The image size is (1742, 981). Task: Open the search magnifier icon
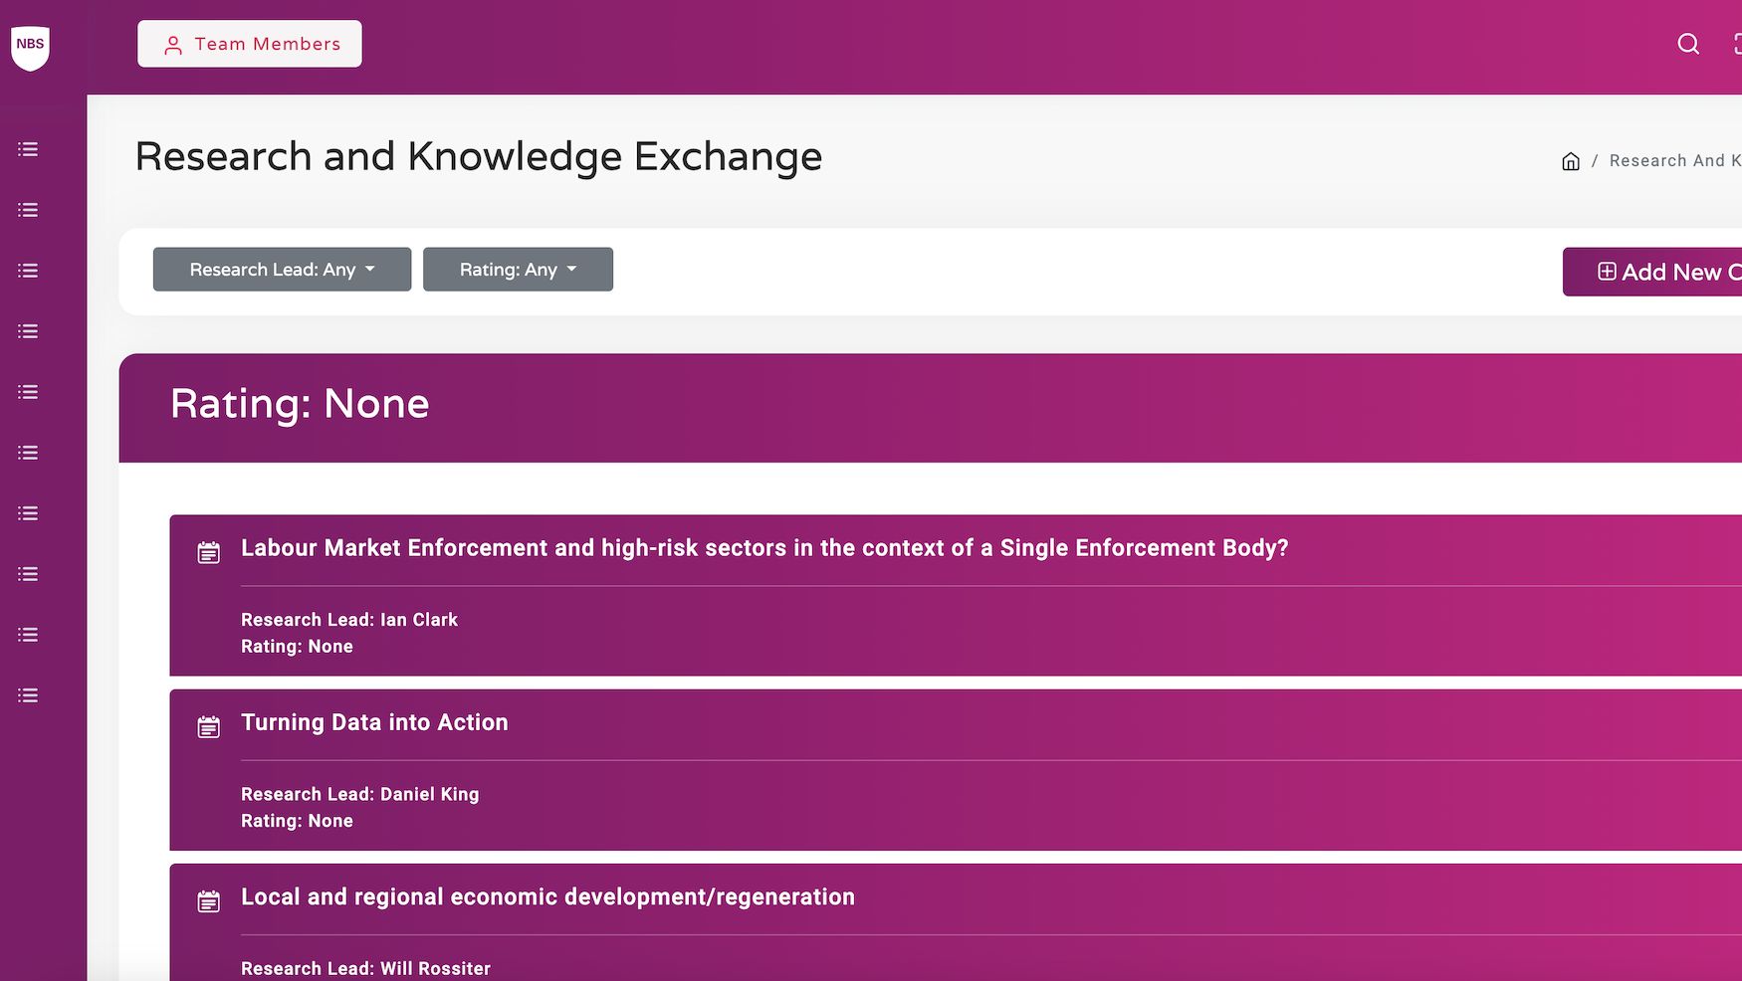point(1688,44)
